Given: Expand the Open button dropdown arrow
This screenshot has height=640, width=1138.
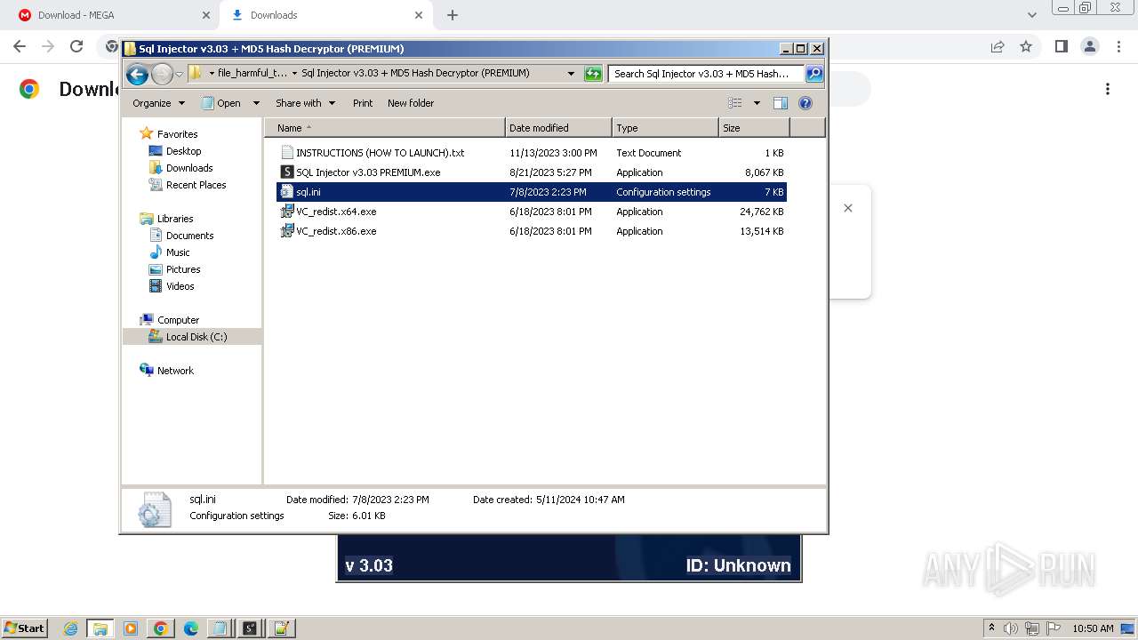Looking at the screenshot, I should tap(256, 103).
